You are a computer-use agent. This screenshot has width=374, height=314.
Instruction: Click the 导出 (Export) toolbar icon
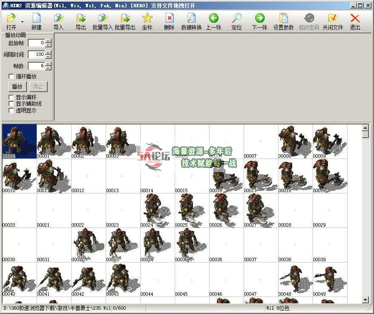click(x=81, y=18)
